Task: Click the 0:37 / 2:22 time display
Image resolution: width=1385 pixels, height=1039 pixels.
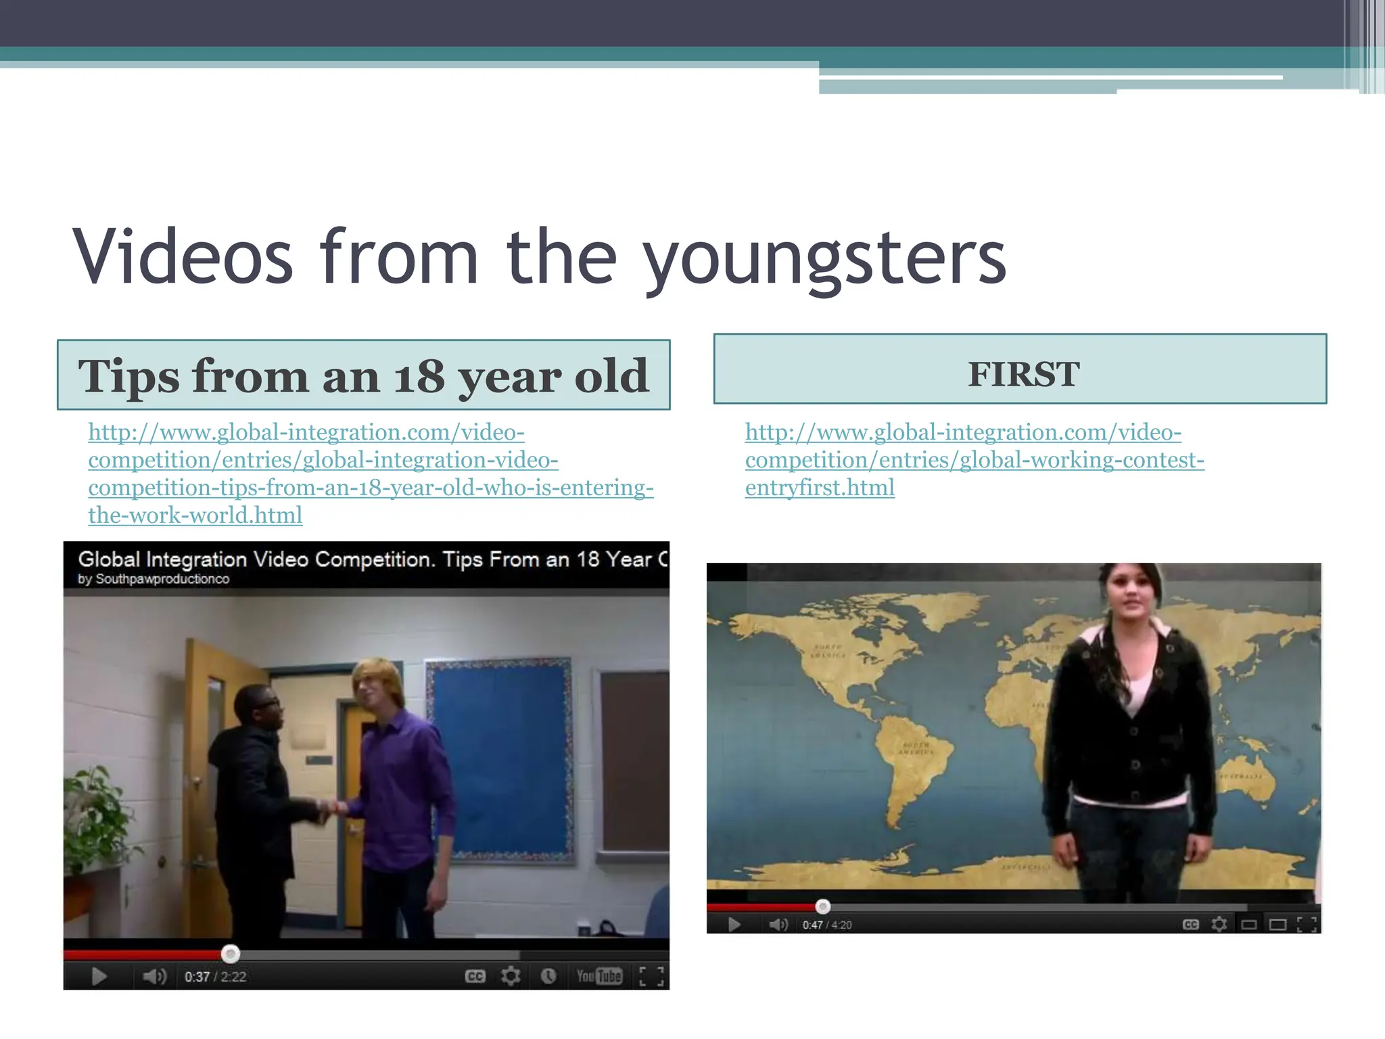Action: (x=215, y=977)
